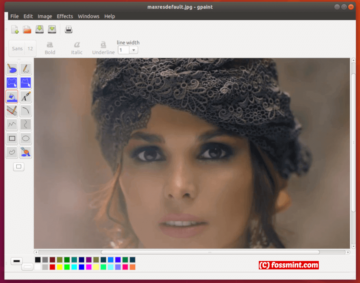
Task: Select the Ellipse shape tool
Action: [26, 138]
